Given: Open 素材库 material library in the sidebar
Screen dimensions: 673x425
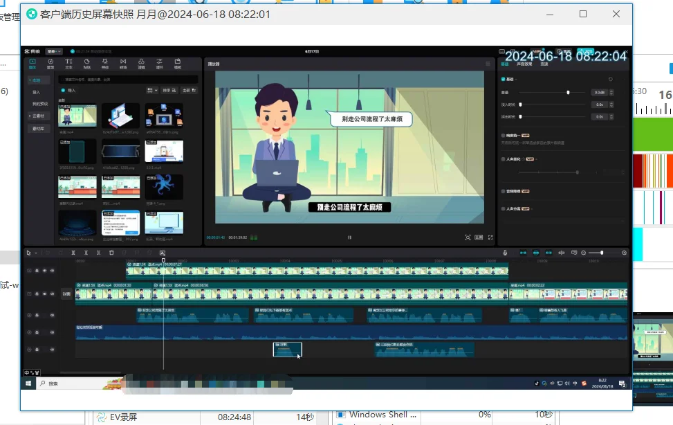Looking at the screenshot, I should pos(38,129).
